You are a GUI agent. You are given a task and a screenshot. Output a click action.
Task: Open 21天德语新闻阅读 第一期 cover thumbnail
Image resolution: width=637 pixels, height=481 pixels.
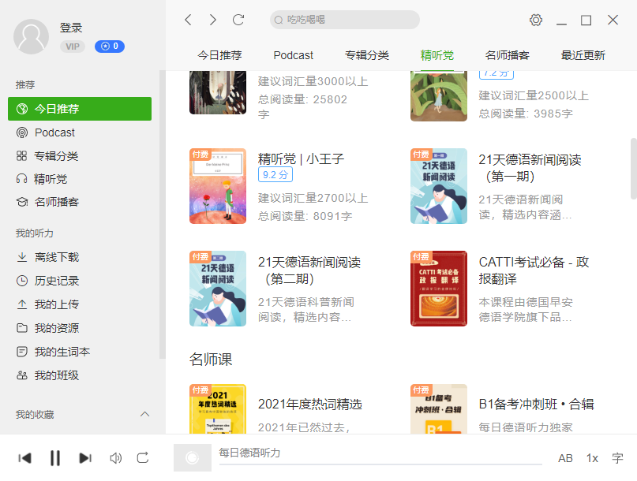[x=439, y=186]
